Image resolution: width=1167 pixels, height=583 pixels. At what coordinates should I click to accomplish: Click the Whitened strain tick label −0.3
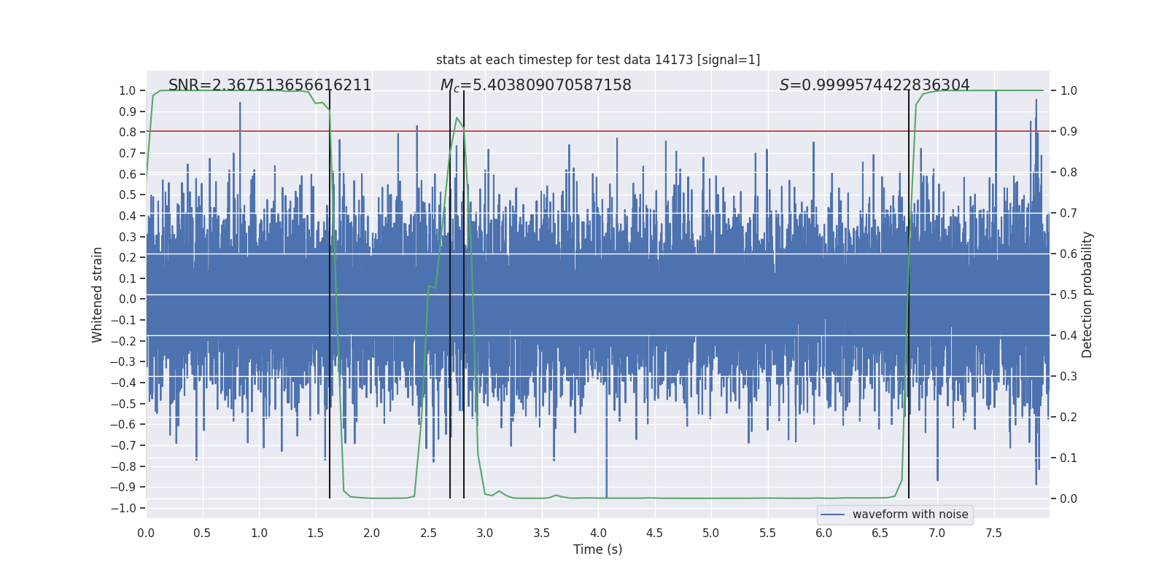click(123, 362)
